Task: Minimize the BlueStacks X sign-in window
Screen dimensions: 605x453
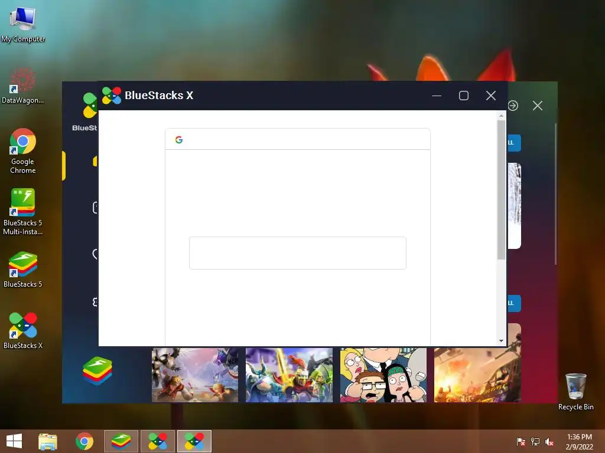Action: (437, 96)
